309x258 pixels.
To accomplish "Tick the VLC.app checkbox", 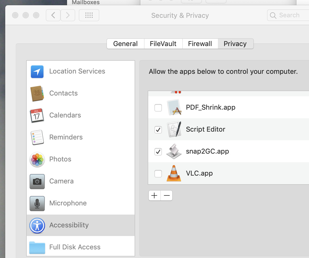I will pyautogui.click(x=158, y=173).
